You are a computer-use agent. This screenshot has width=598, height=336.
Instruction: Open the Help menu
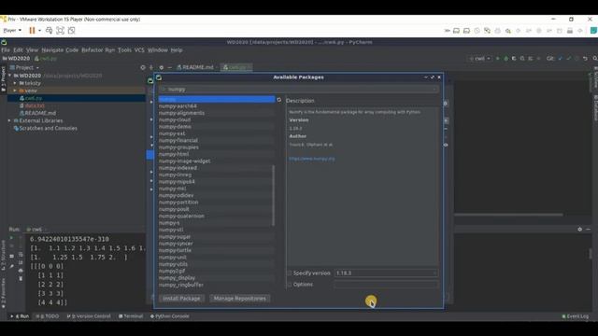(x=177, y=49)
